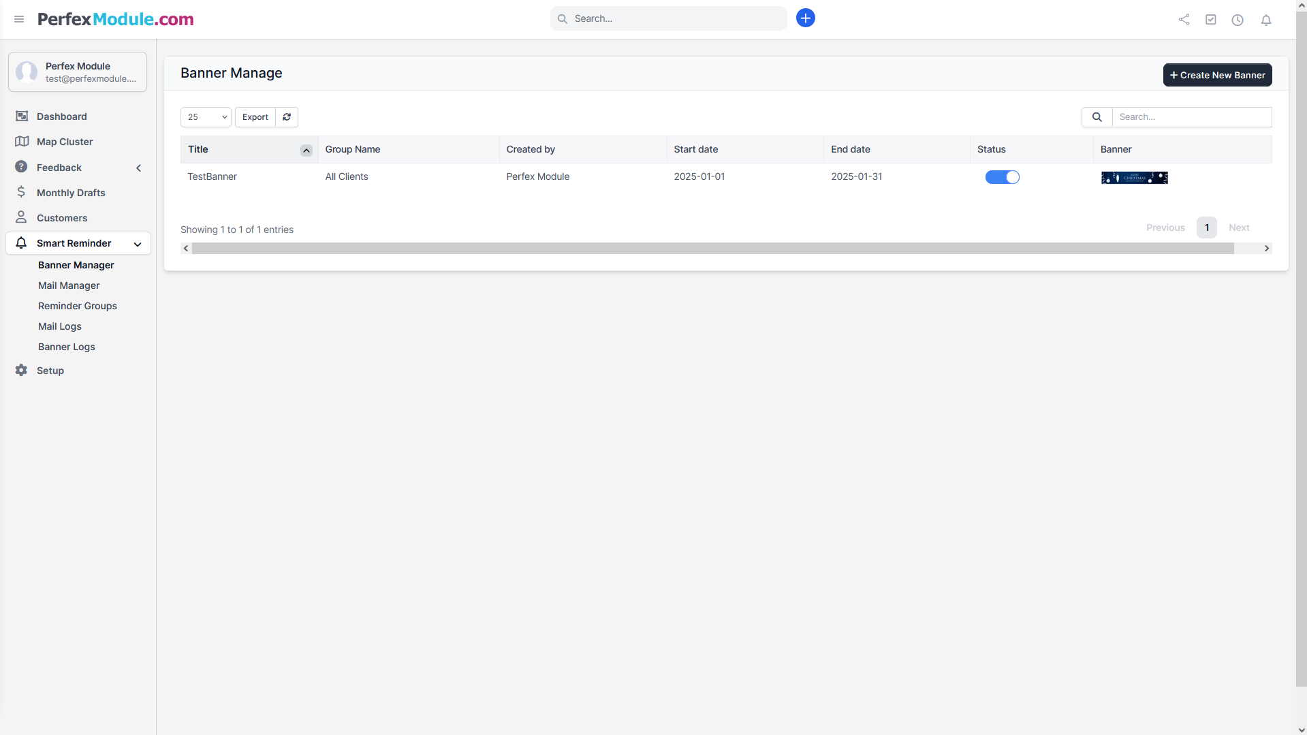Image resolution: width=1307 pixels, height=735 pixels.
Task: Open the tasks checkmark icon
Action: click(x=1210, y=20)
